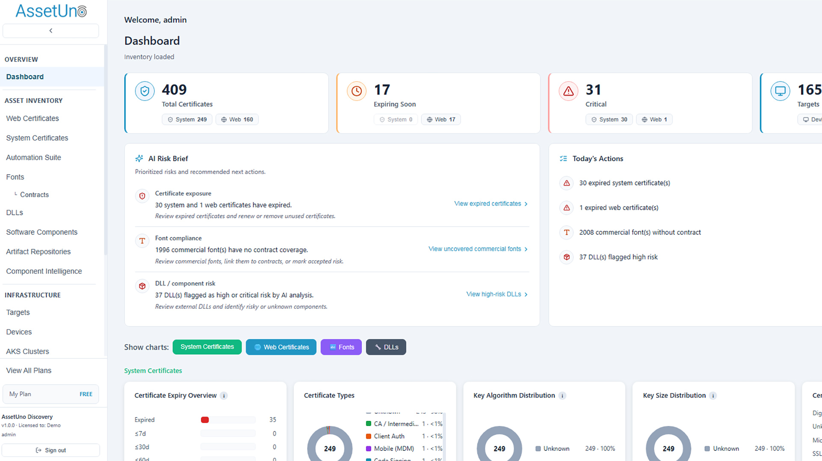Open View uncovered commercial fonts link
Viewport: 822px width, 461px height.
(478, 249)
